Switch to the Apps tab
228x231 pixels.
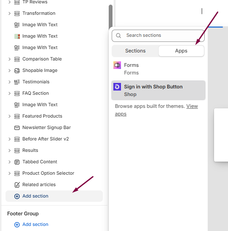(x=181, y=51)
